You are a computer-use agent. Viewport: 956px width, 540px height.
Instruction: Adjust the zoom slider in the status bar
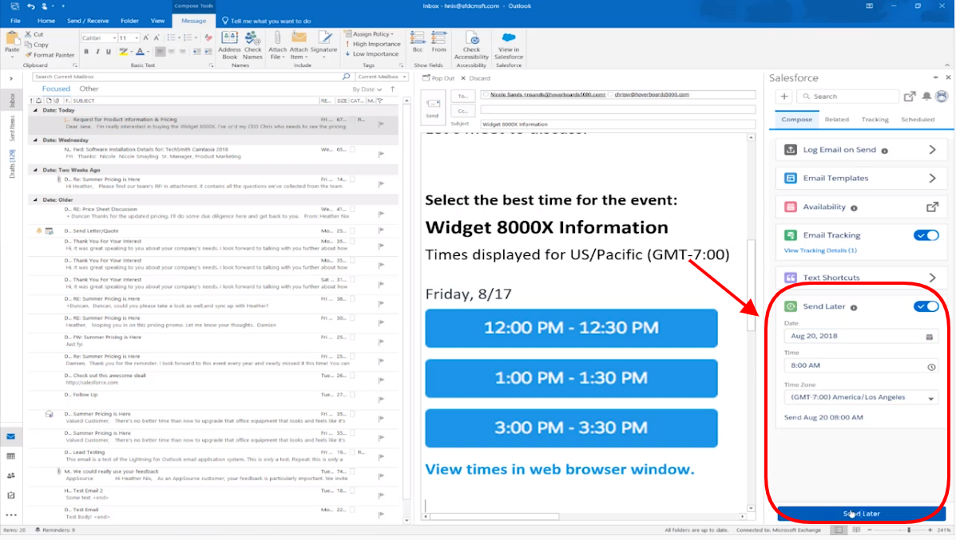tap(910, 529)
